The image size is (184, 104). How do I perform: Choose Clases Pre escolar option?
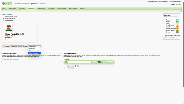[x=34, y=51]
